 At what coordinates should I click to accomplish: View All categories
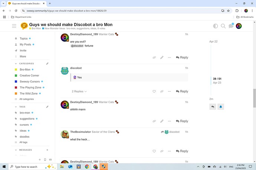coord(27,99)
